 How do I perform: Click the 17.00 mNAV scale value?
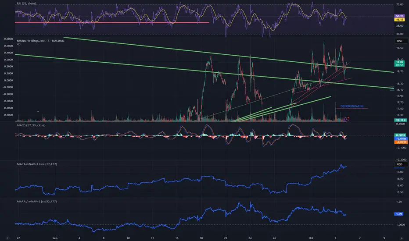coord(400,172)
